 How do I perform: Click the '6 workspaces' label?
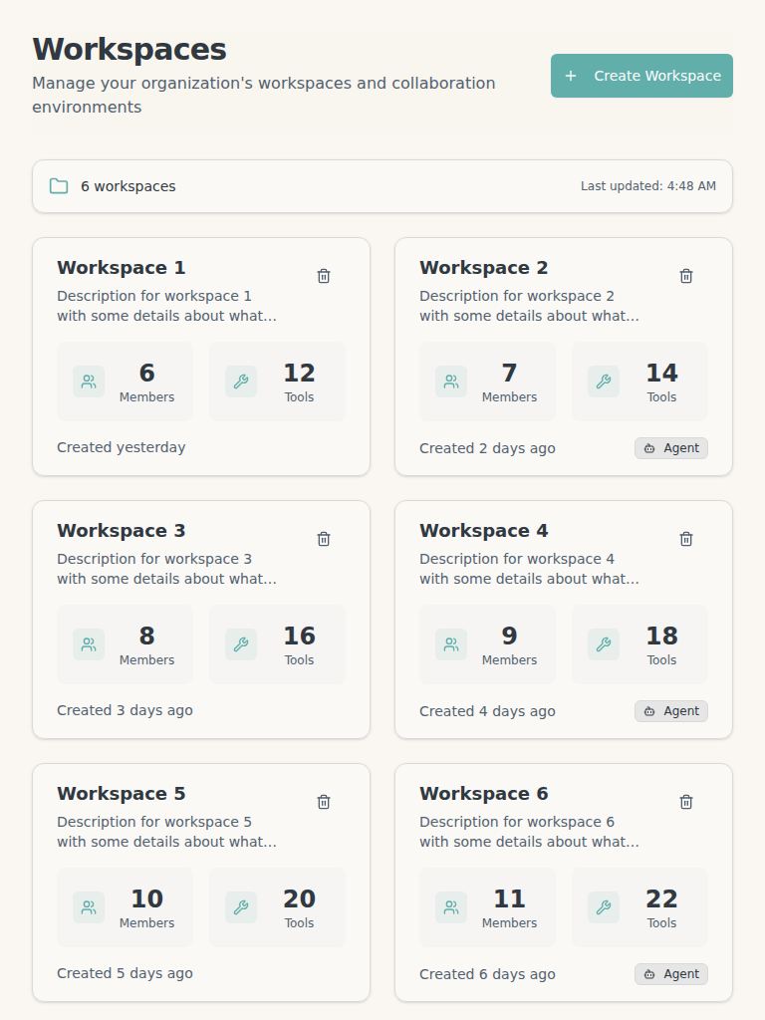pyautogui.click(x=127, y=185)
